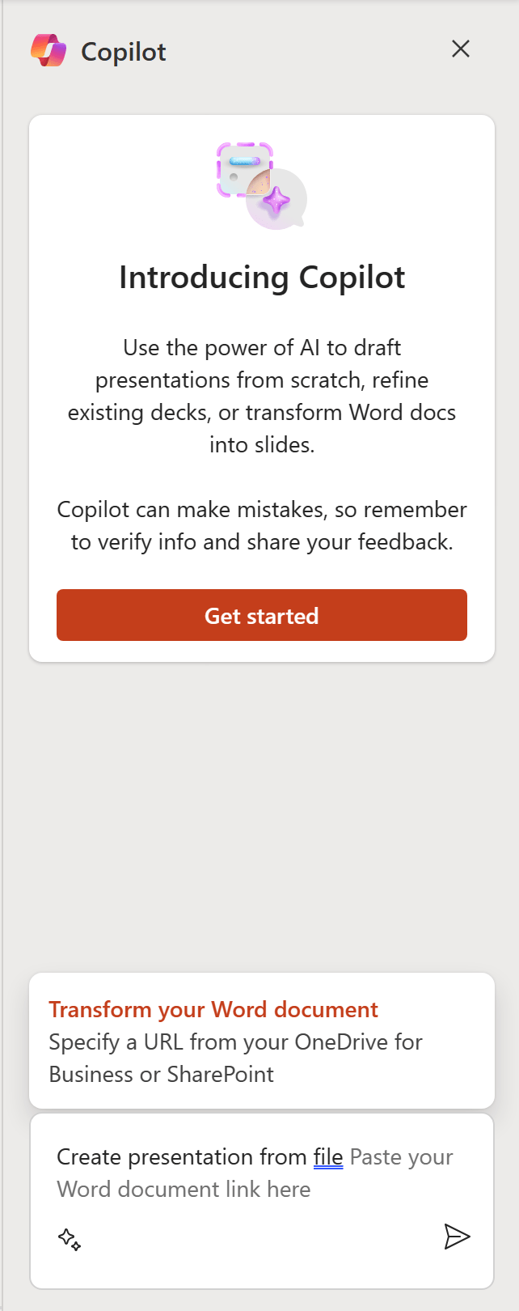
Task: Click 'Business or SharePoint' suggestion text line
Action: coord(162,1075)
